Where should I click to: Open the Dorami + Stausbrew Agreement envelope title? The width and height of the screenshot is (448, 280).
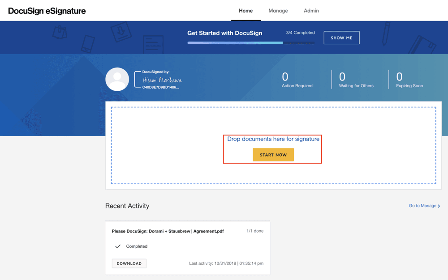[168, 231]
